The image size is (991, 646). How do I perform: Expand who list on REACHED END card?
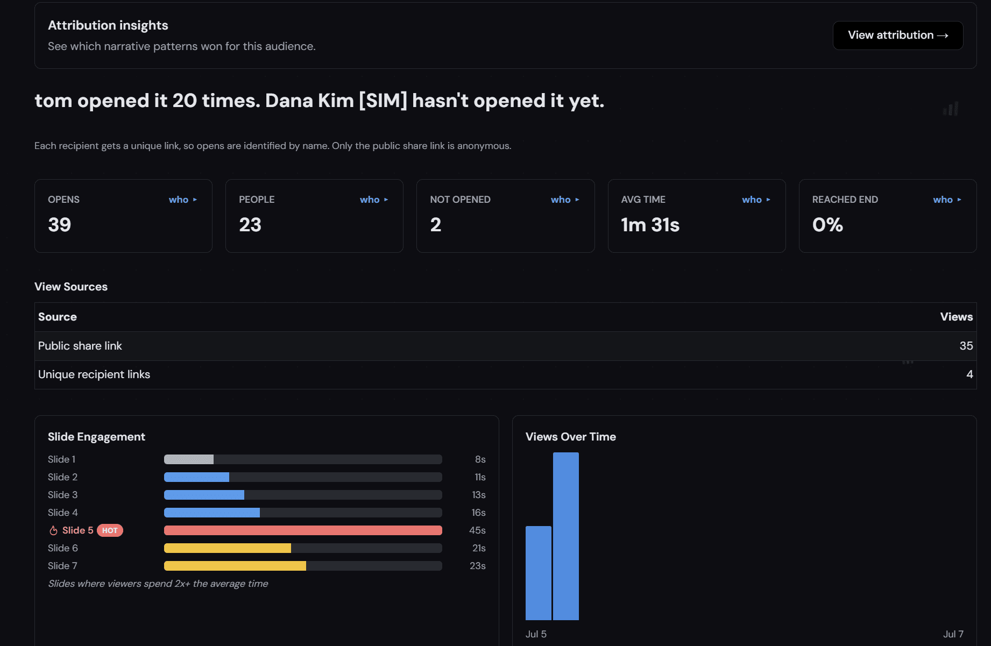pos(947,200)
